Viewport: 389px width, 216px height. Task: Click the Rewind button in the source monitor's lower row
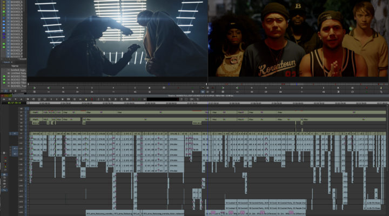coord(63,92)
